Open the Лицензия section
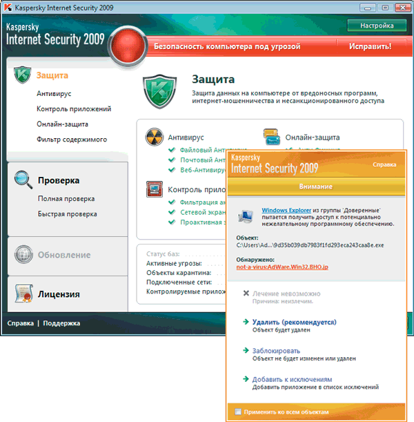The width and height of the screenshot is (414, 422). click(59, 294)
